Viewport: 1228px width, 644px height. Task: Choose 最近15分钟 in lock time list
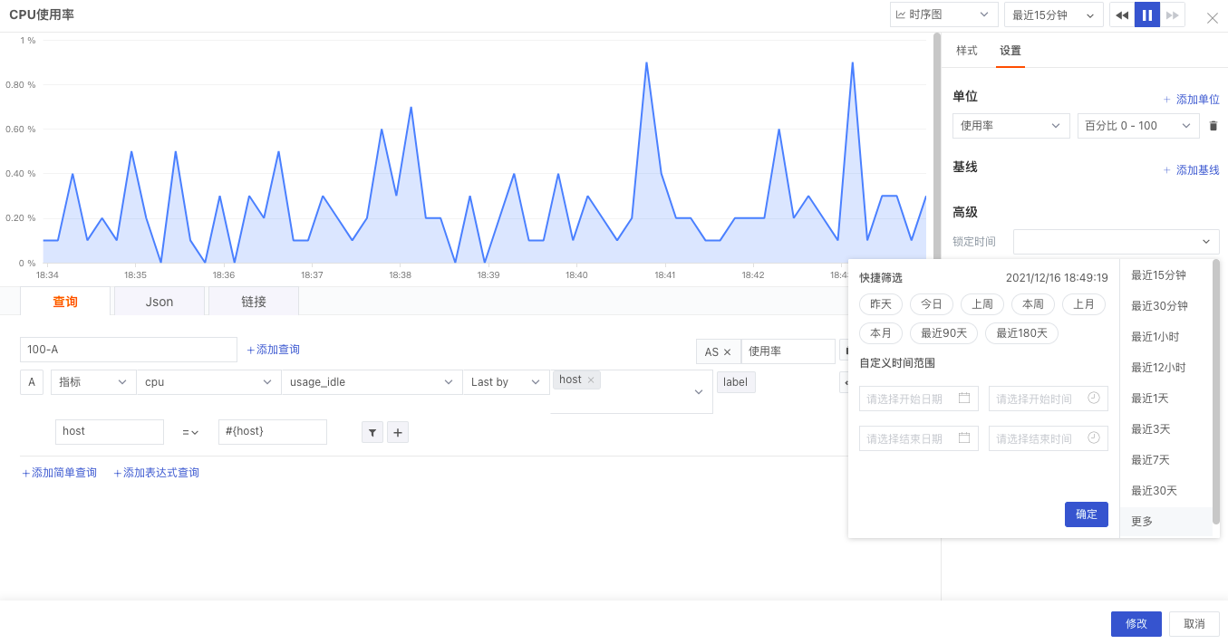(x=1165, y=275)
